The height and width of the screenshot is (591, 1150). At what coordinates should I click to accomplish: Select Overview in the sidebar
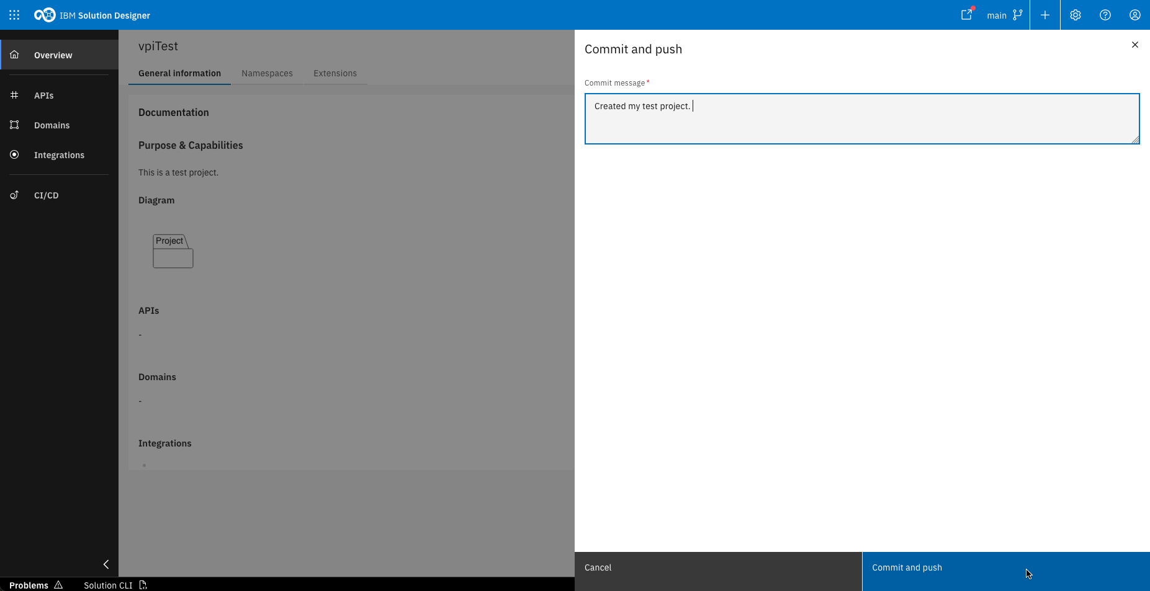tap(53, 55)
